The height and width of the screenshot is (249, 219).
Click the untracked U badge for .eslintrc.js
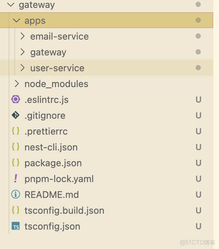(x=198, y=100)
